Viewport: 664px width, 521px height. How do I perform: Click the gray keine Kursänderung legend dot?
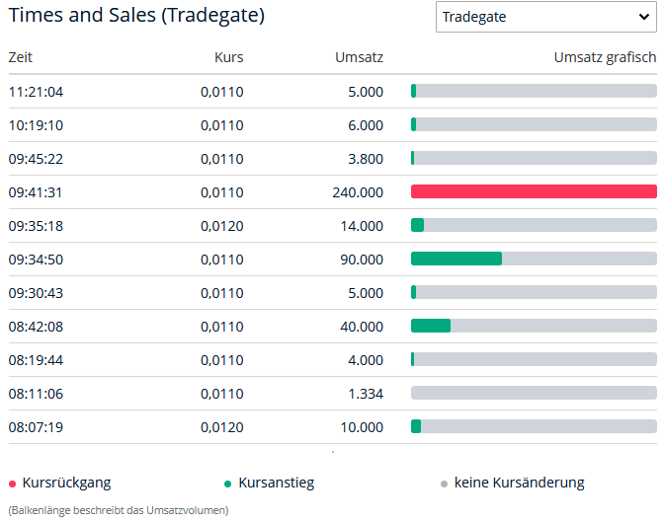(x=444, y=484)
